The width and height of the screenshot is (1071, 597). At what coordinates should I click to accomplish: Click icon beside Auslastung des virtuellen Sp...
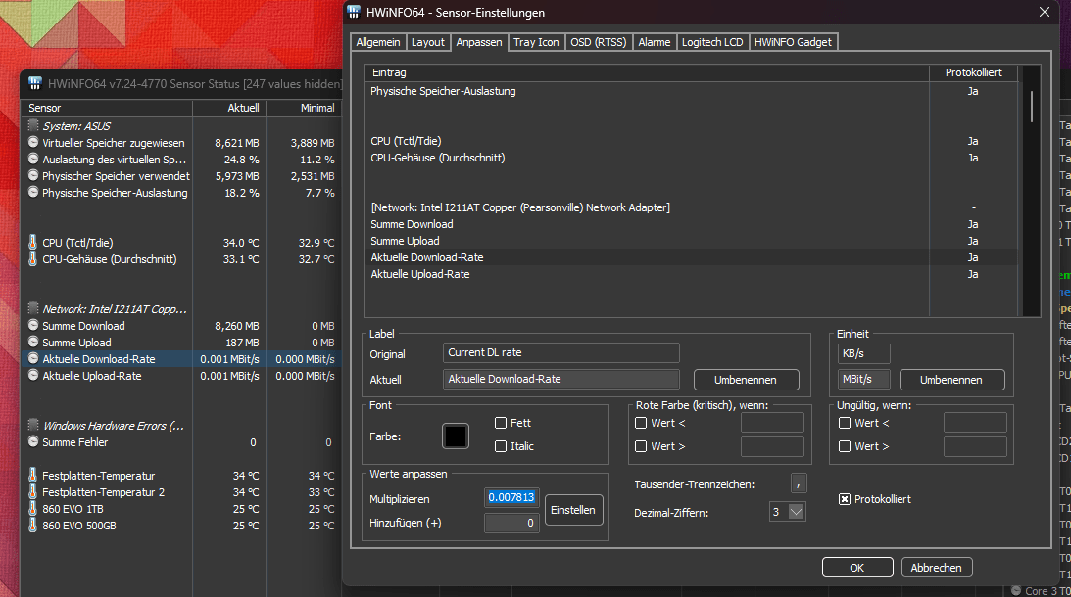[x=32, y=159]
